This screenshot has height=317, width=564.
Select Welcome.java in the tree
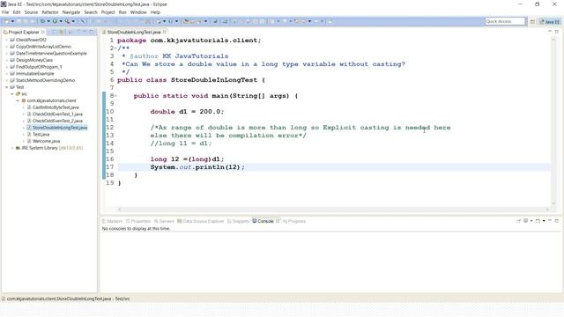[x=46, y=141]
